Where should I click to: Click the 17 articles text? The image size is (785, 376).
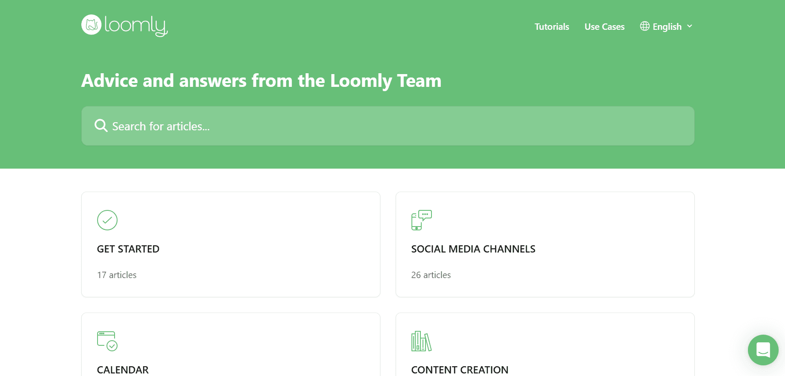117,275
